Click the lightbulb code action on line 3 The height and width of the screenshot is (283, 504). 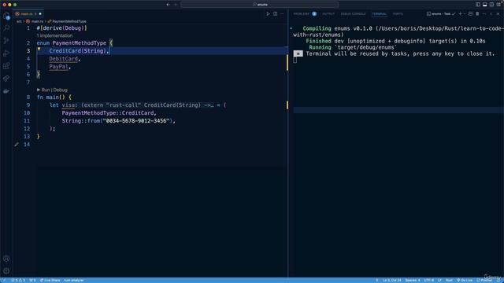click(39, 49)
